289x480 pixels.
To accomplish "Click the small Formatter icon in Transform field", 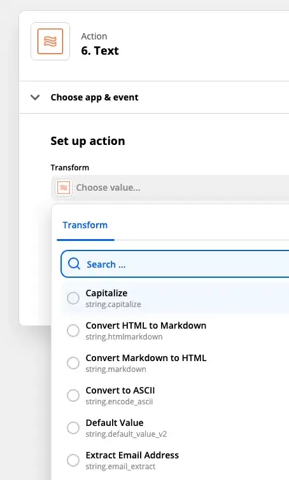I will (x=64, y=188).
